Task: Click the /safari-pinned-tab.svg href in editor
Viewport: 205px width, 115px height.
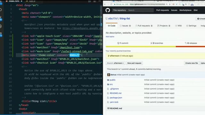Action: pos(77,51)
